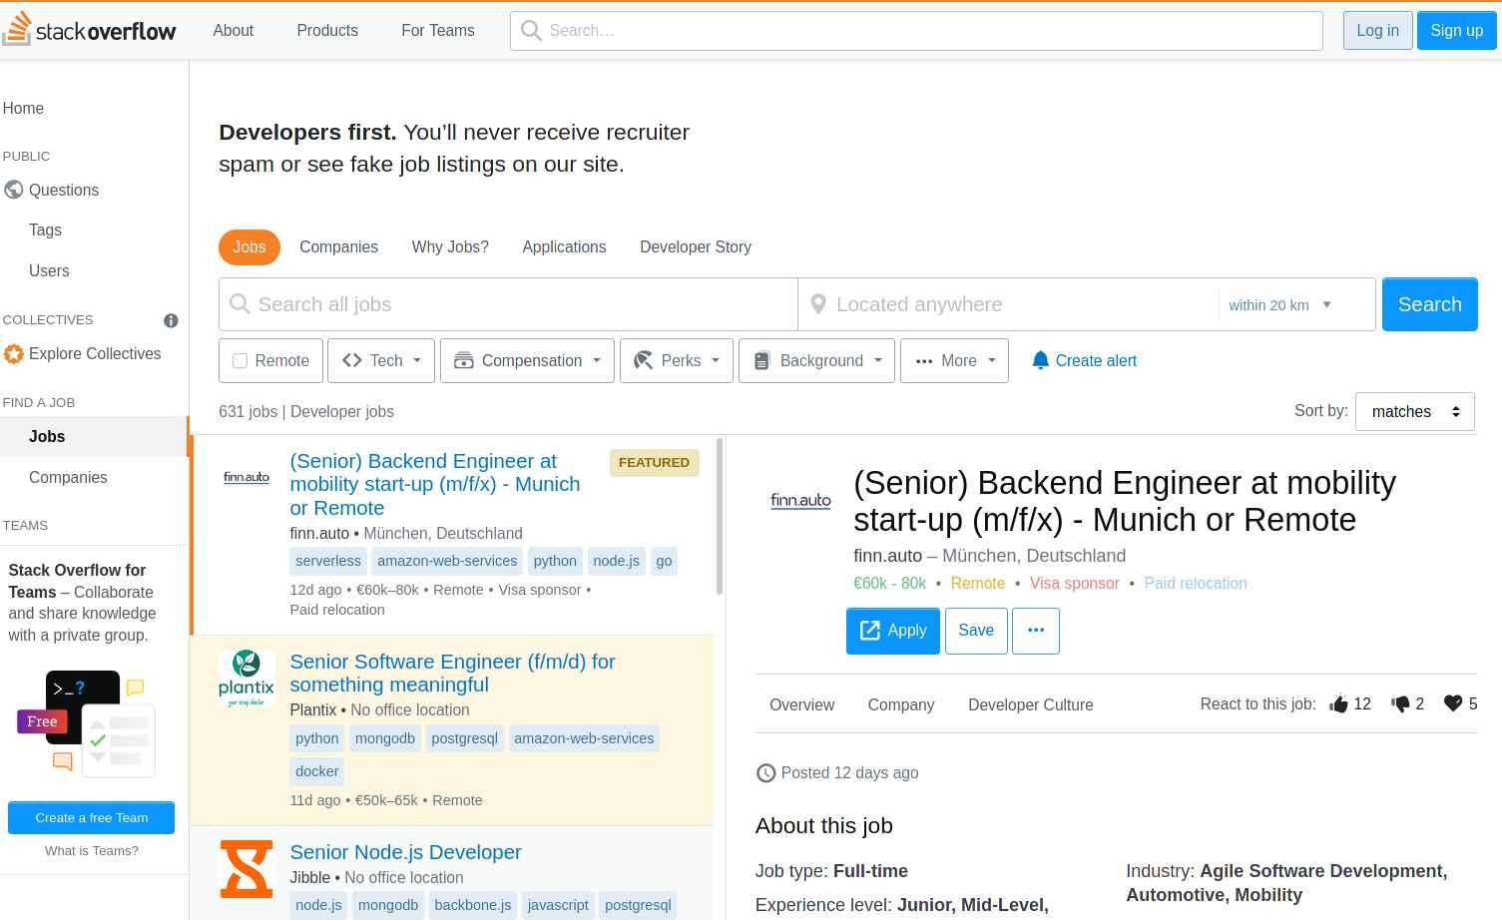
Task: Expand the Tech filter dropdown
Action: point(381,360)
